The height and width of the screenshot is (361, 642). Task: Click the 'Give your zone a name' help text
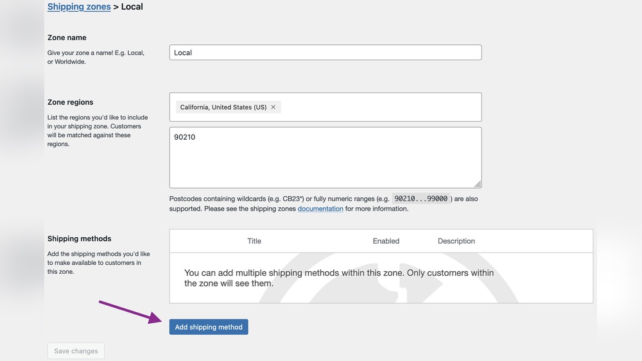coord(96,57)
